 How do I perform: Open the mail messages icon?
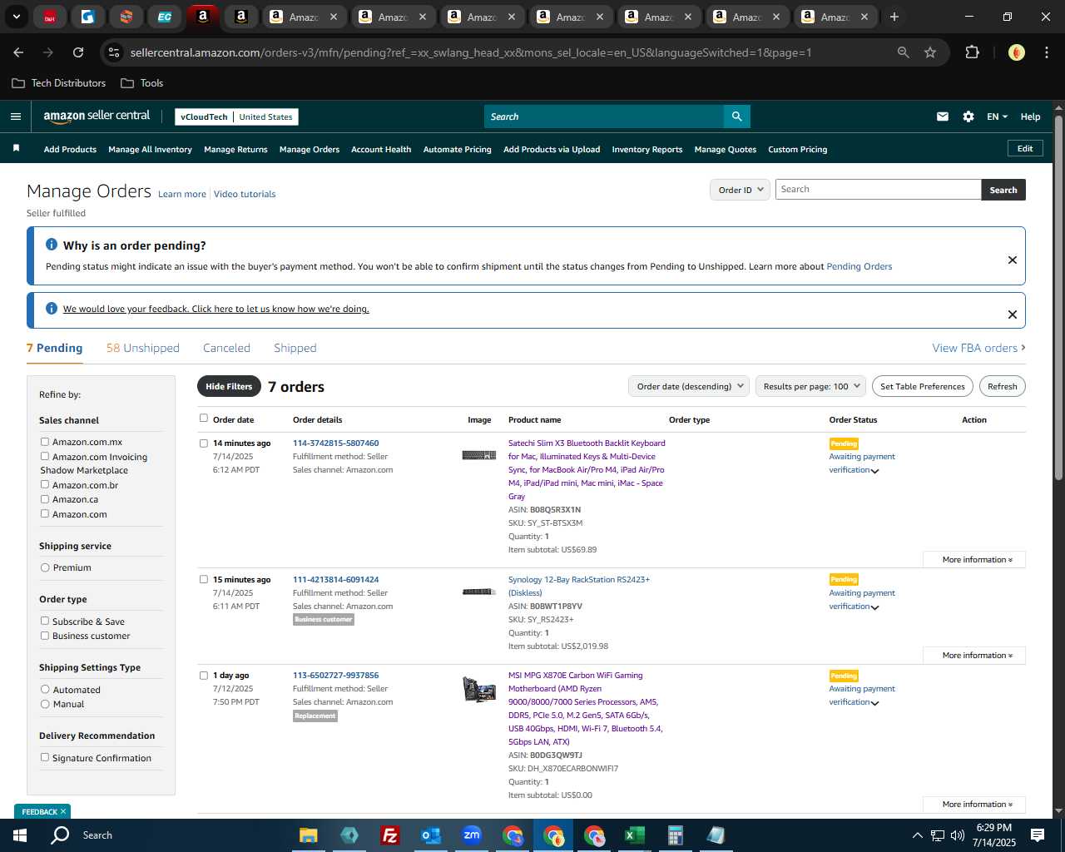[x=943, y=116]
